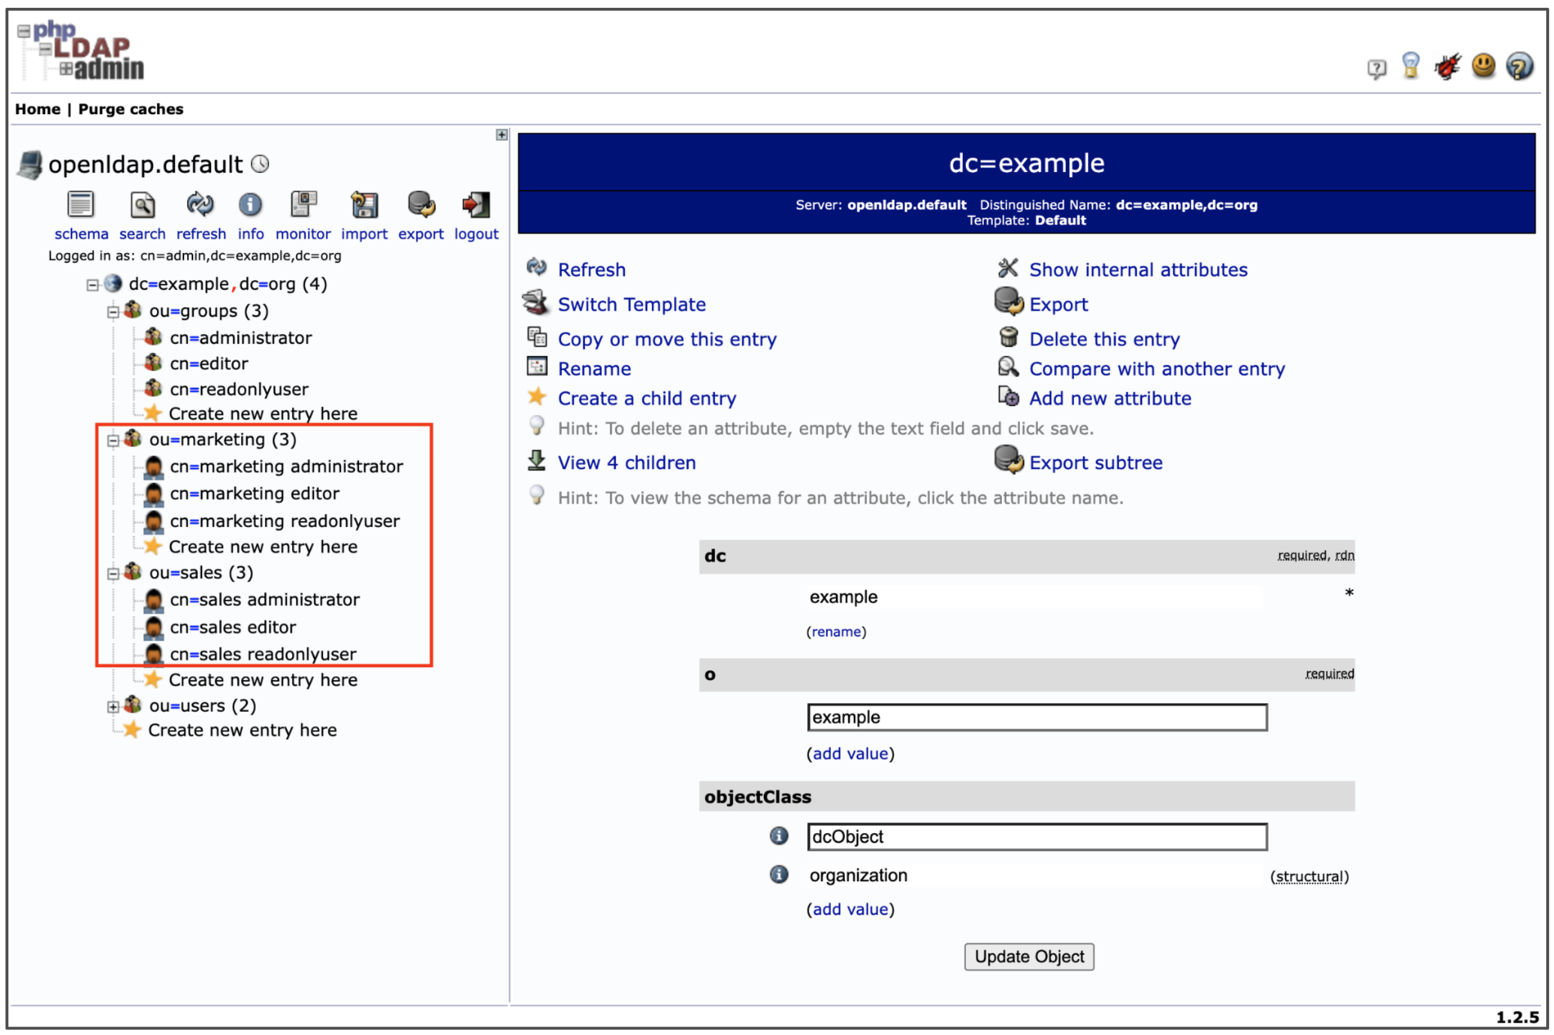Collapse the ou=groups tree node

113,311
